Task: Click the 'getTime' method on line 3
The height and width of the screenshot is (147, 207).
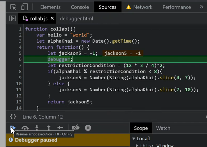Action: (122, 41)
